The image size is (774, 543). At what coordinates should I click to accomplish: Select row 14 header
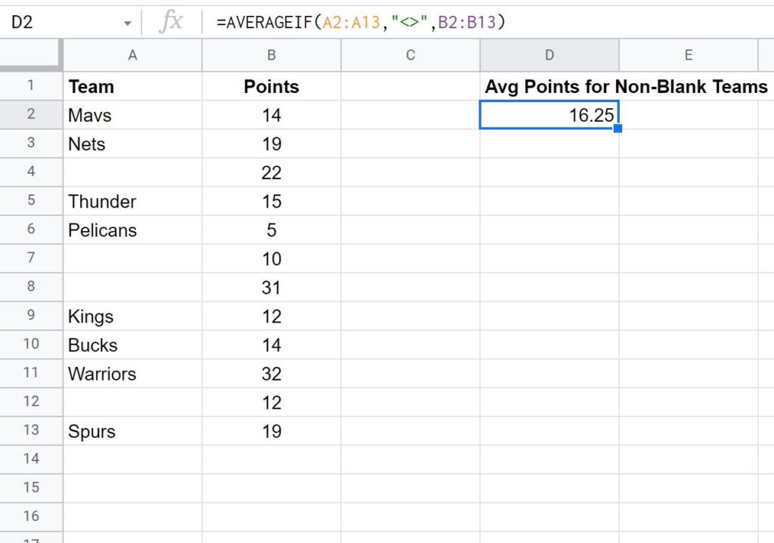tap(31, 459)
